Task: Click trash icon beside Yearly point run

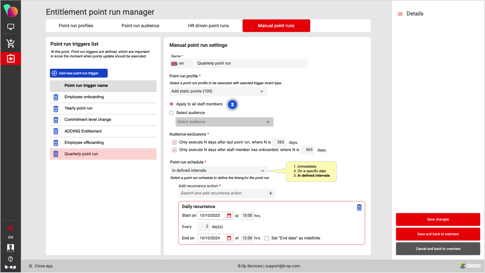Action: point(56,109)
